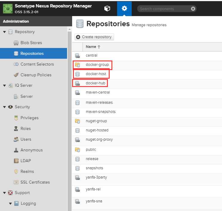The width and height of the screenshot is (222, 211).
Task: Open Cleanup Policies in sidebar
Action: tap(36, 75)
